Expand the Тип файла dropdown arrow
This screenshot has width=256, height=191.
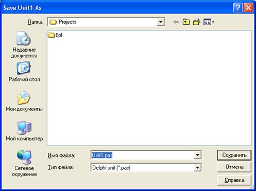(x=197, y=167)
